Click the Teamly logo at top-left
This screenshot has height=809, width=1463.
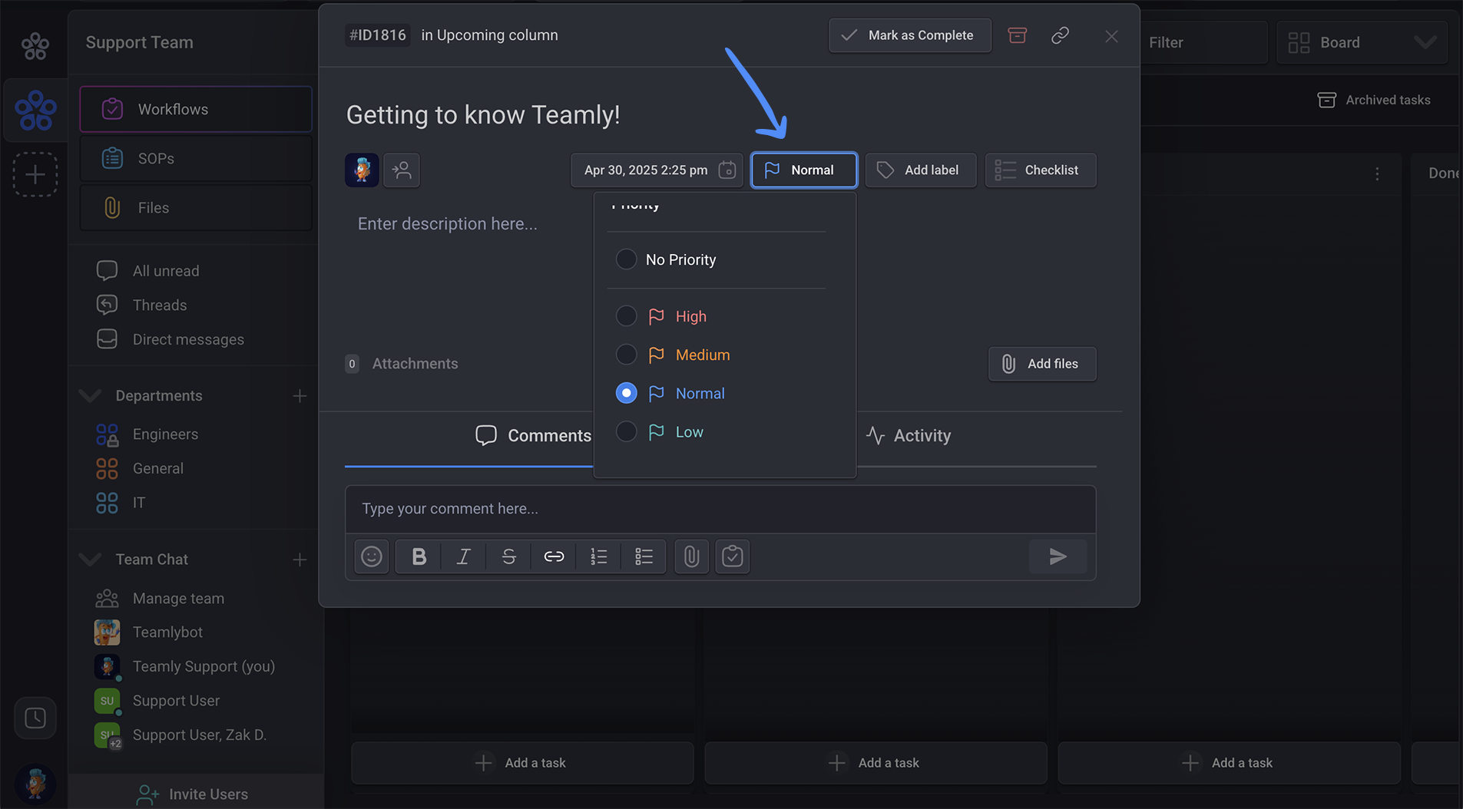coord(35,45)
